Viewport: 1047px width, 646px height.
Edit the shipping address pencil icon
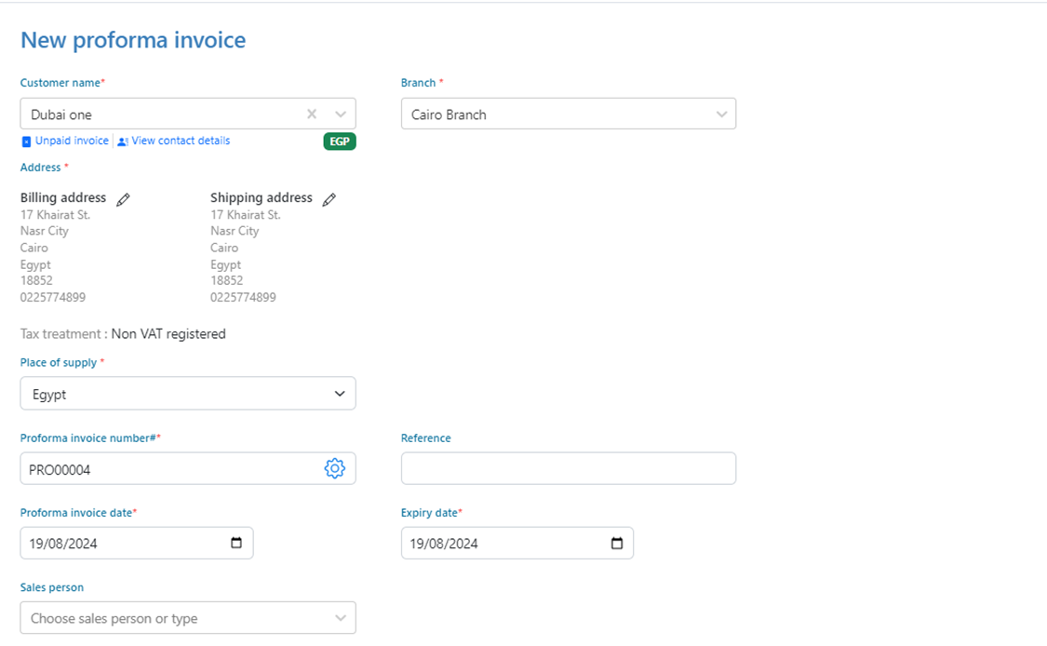tap(329, 199)
